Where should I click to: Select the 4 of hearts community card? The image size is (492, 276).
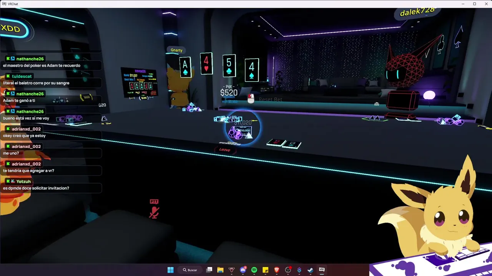206,64
